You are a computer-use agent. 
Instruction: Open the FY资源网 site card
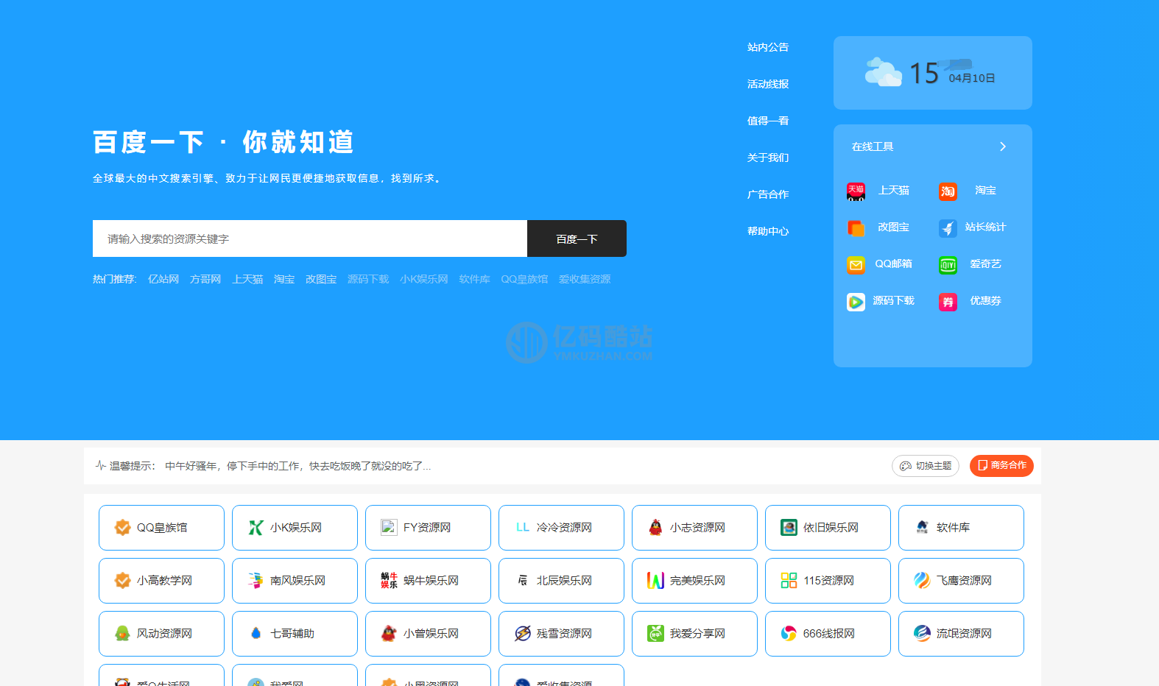coord(428,528)
